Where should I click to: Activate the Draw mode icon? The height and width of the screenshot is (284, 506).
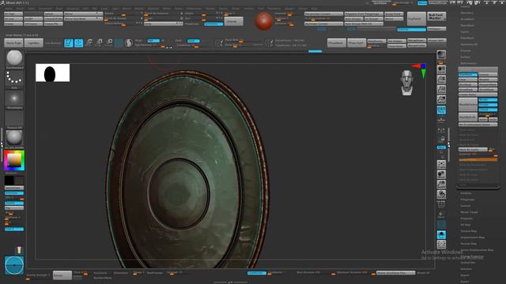click(x=79, y=43)
